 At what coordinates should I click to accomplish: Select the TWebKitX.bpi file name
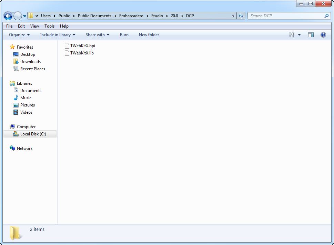(x=83, y=46)
